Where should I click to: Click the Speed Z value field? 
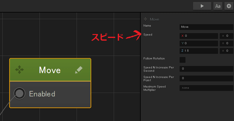click(x=199, y=51)
